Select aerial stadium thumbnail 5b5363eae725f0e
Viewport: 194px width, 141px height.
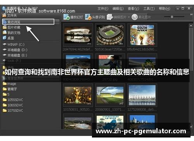click(x=110, y=35)
